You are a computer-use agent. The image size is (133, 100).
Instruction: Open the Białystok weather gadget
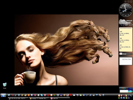click(126, 22)
